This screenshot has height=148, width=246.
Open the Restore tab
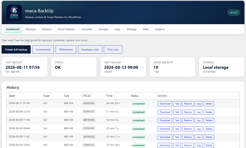[x=47, y=29]
